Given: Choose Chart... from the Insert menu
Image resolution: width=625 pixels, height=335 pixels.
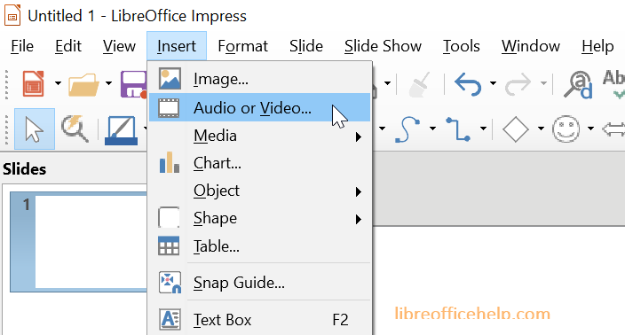Looking at the screenshot, I should tap(259, 163).
